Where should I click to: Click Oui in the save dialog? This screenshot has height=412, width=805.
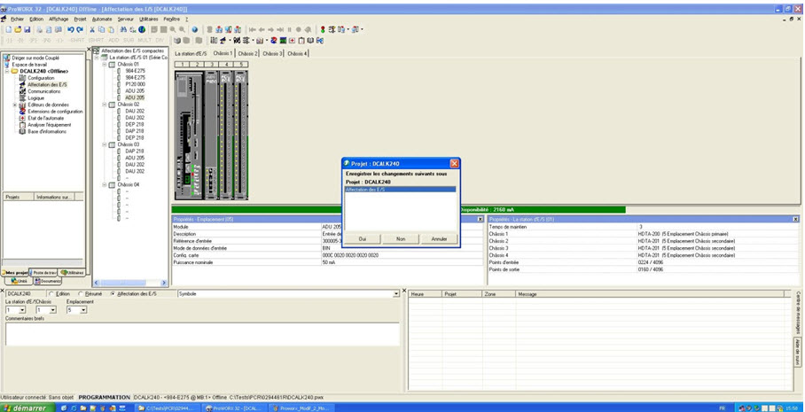pos(363,239)
